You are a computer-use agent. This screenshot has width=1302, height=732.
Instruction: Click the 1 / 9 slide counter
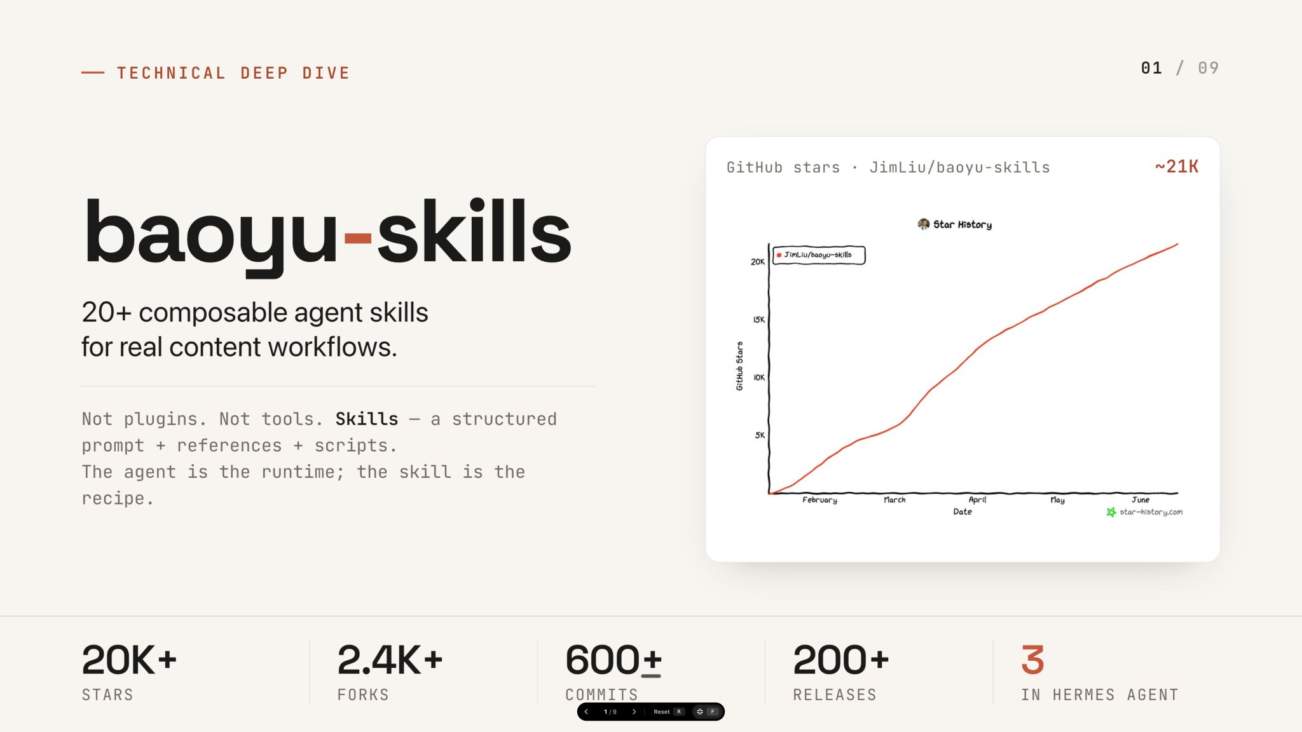click(610, 712)
